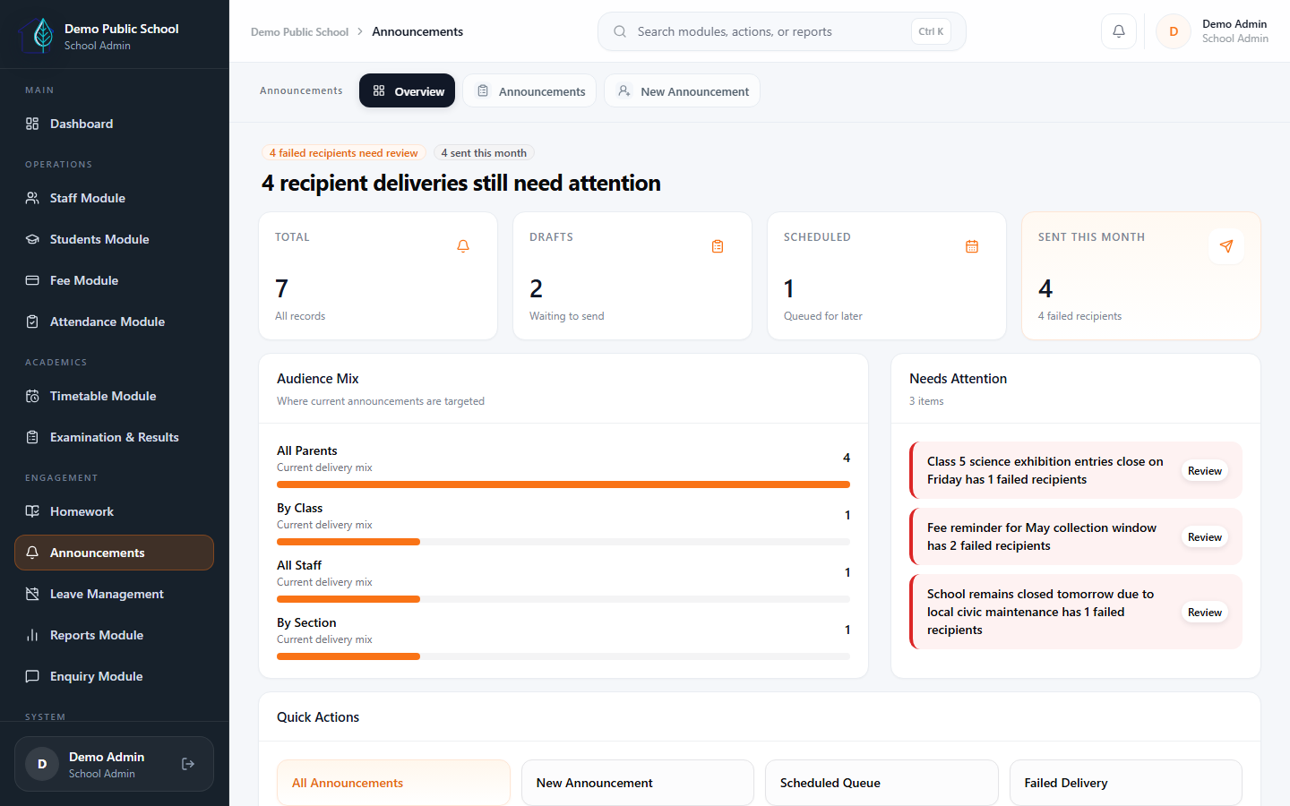1290x806 pixels.
Task: Open Attendance Module in sidebar
Action: coord(114,322)
